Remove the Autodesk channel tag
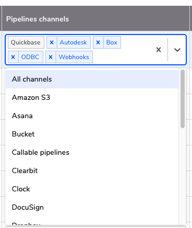The height and width of the screenshot is (228, 192). pyautogui.click(x=52, y=42)
